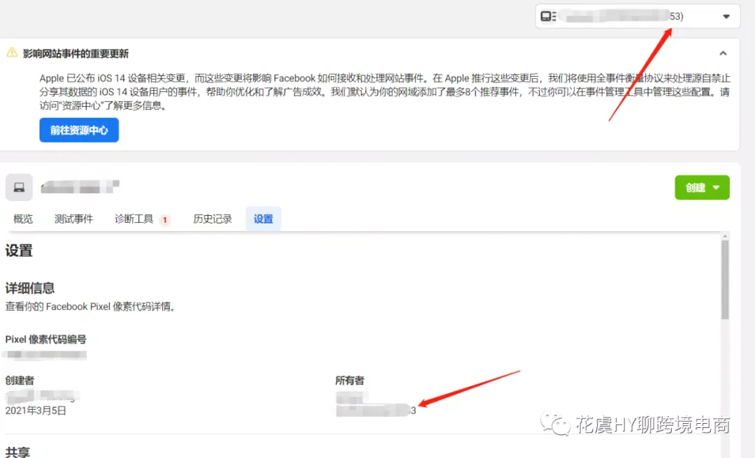Image resolution: width=755 pixels, height=458 pixels.
Task: Click the blurred pixel ID value
Action: coord(44,355)
